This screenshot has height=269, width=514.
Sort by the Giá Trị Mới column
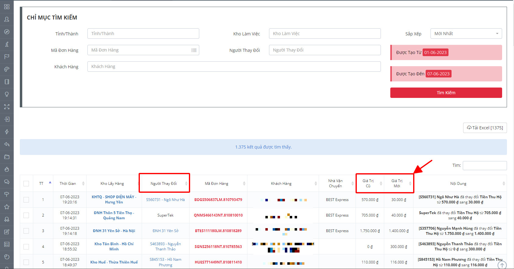pyautogui.click(x=399, y=183)
